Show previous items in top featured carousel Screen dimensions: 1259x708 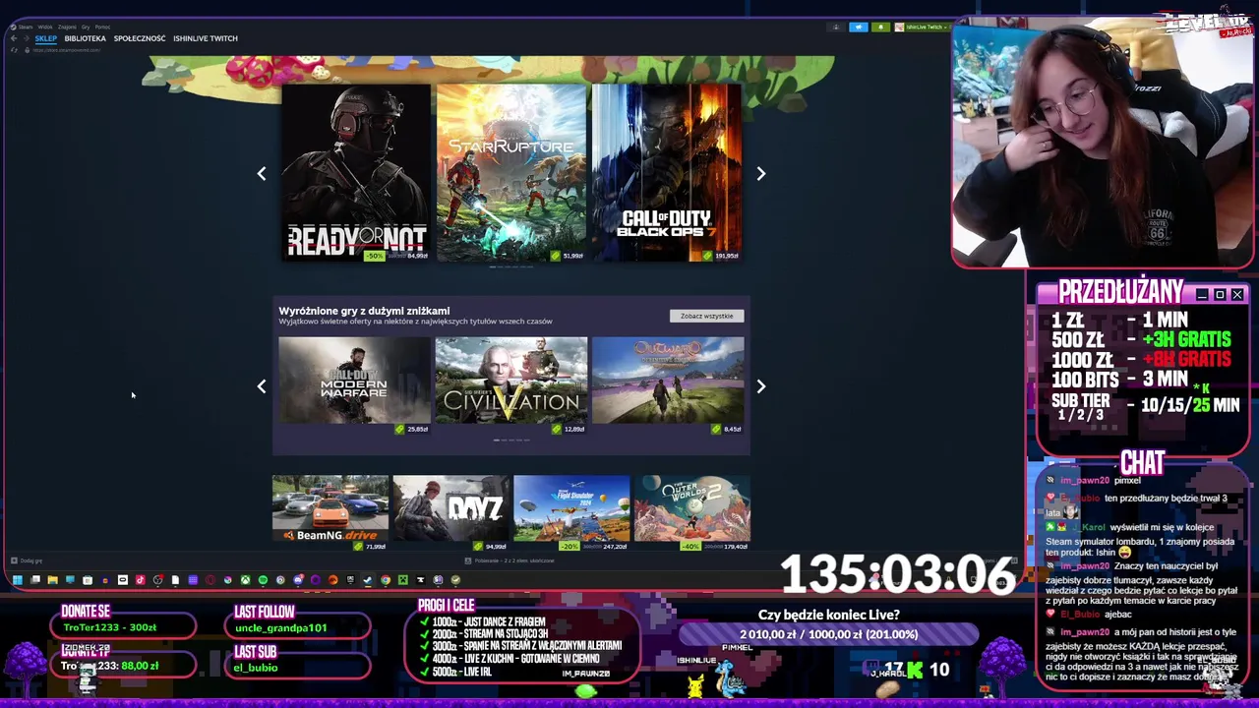click(262, 173)
